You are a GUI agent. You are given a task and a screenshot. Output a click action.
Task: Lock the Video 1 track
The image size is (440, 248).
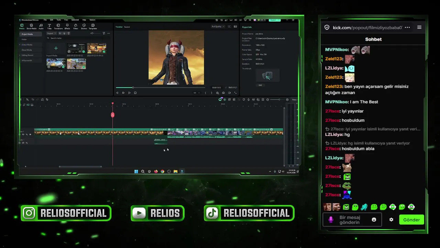pos(20,134)
